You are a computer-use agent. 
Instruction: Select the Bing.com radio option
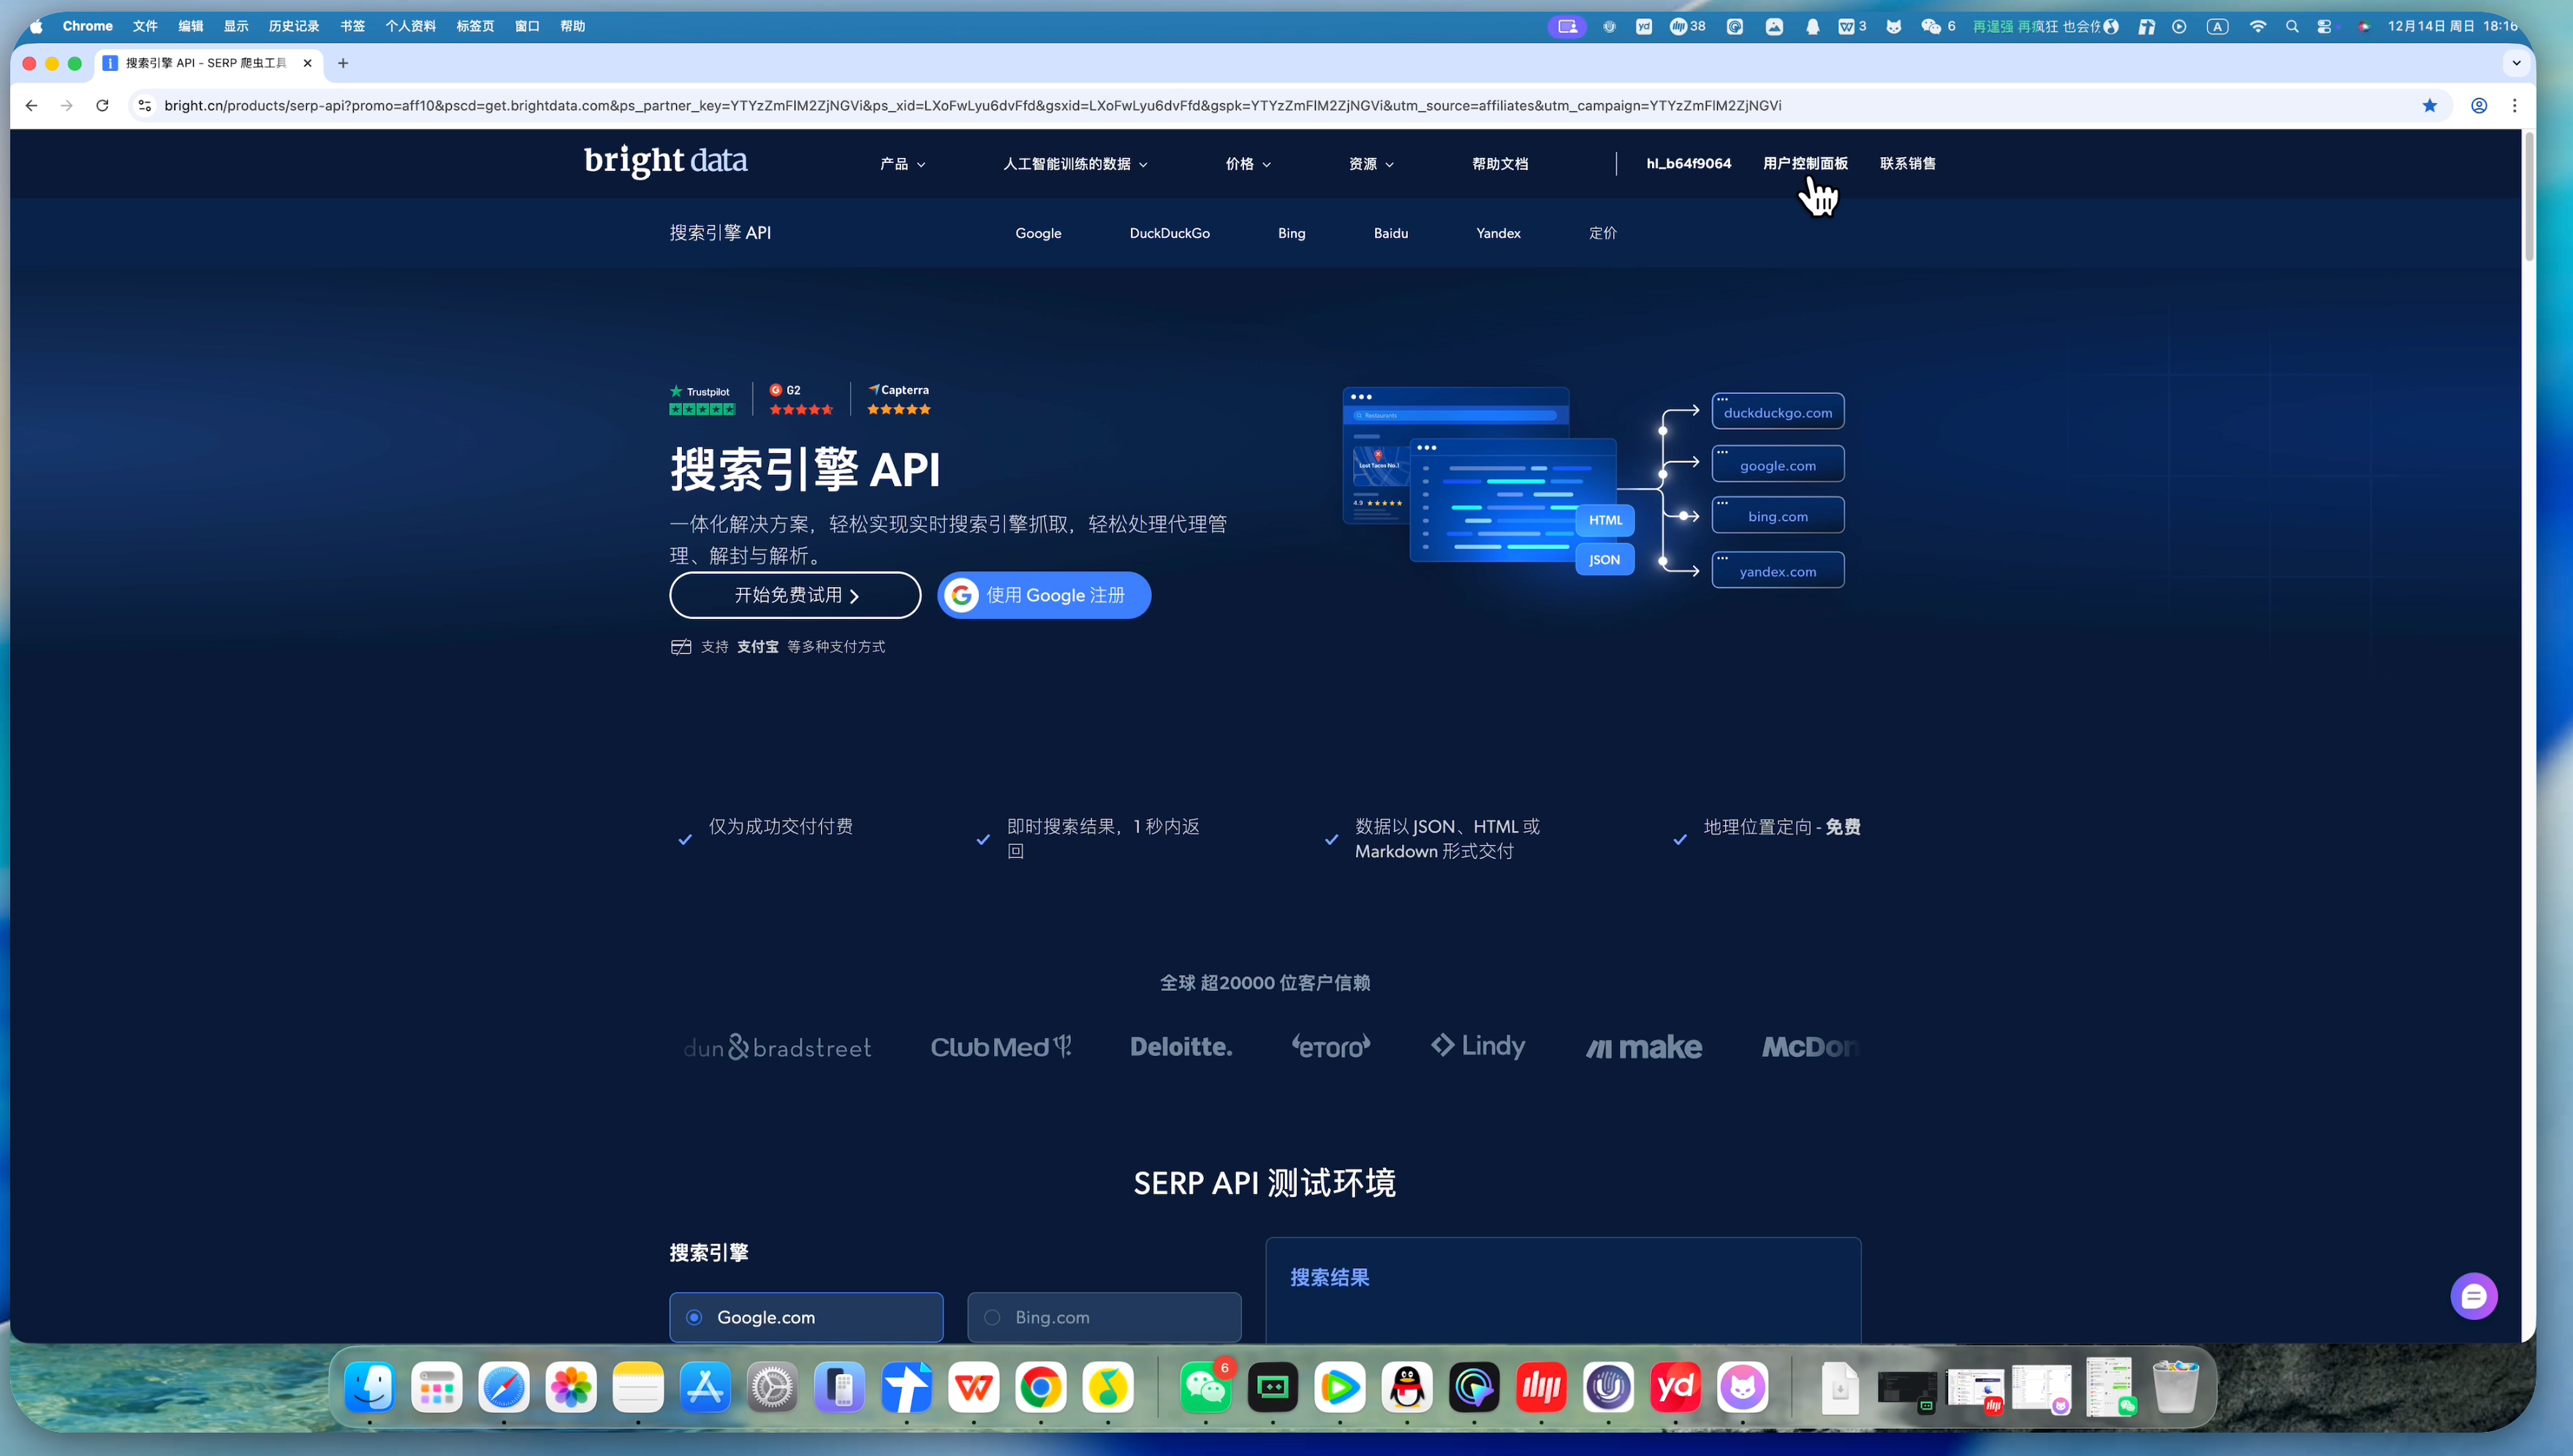pos(992,1317)
